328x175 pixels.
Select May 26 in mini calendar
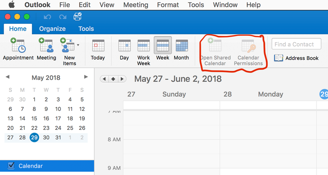coord(82,128)
